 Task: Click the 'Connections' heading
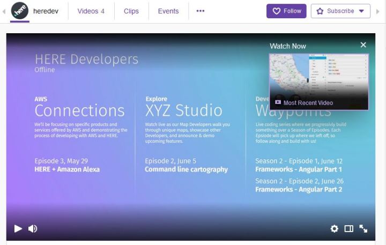(x=79, y=110)
